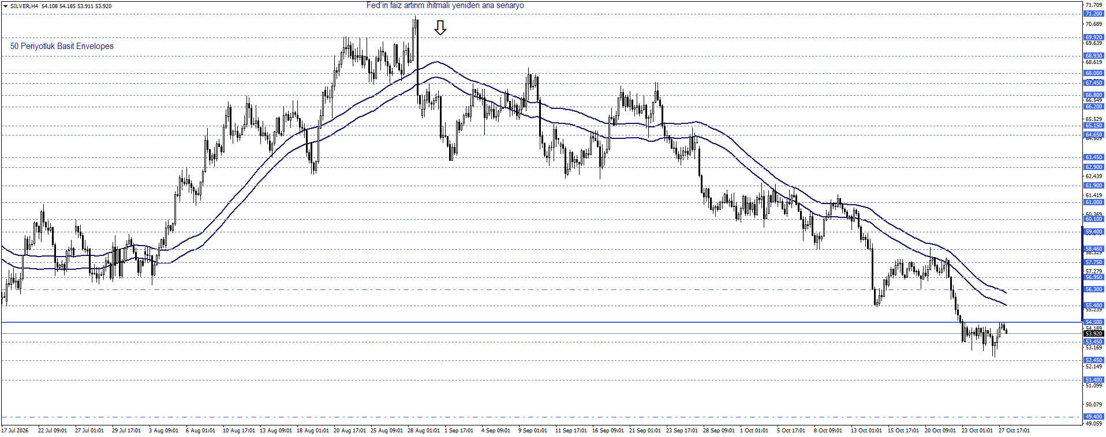1106x437 pixels.
Task: Click the current price 53.920 label
Action: (1093, 334)
